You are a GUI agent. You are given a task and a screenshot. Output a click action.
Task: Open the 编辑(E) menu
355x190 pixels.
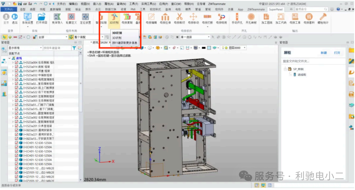click(73, 4)
